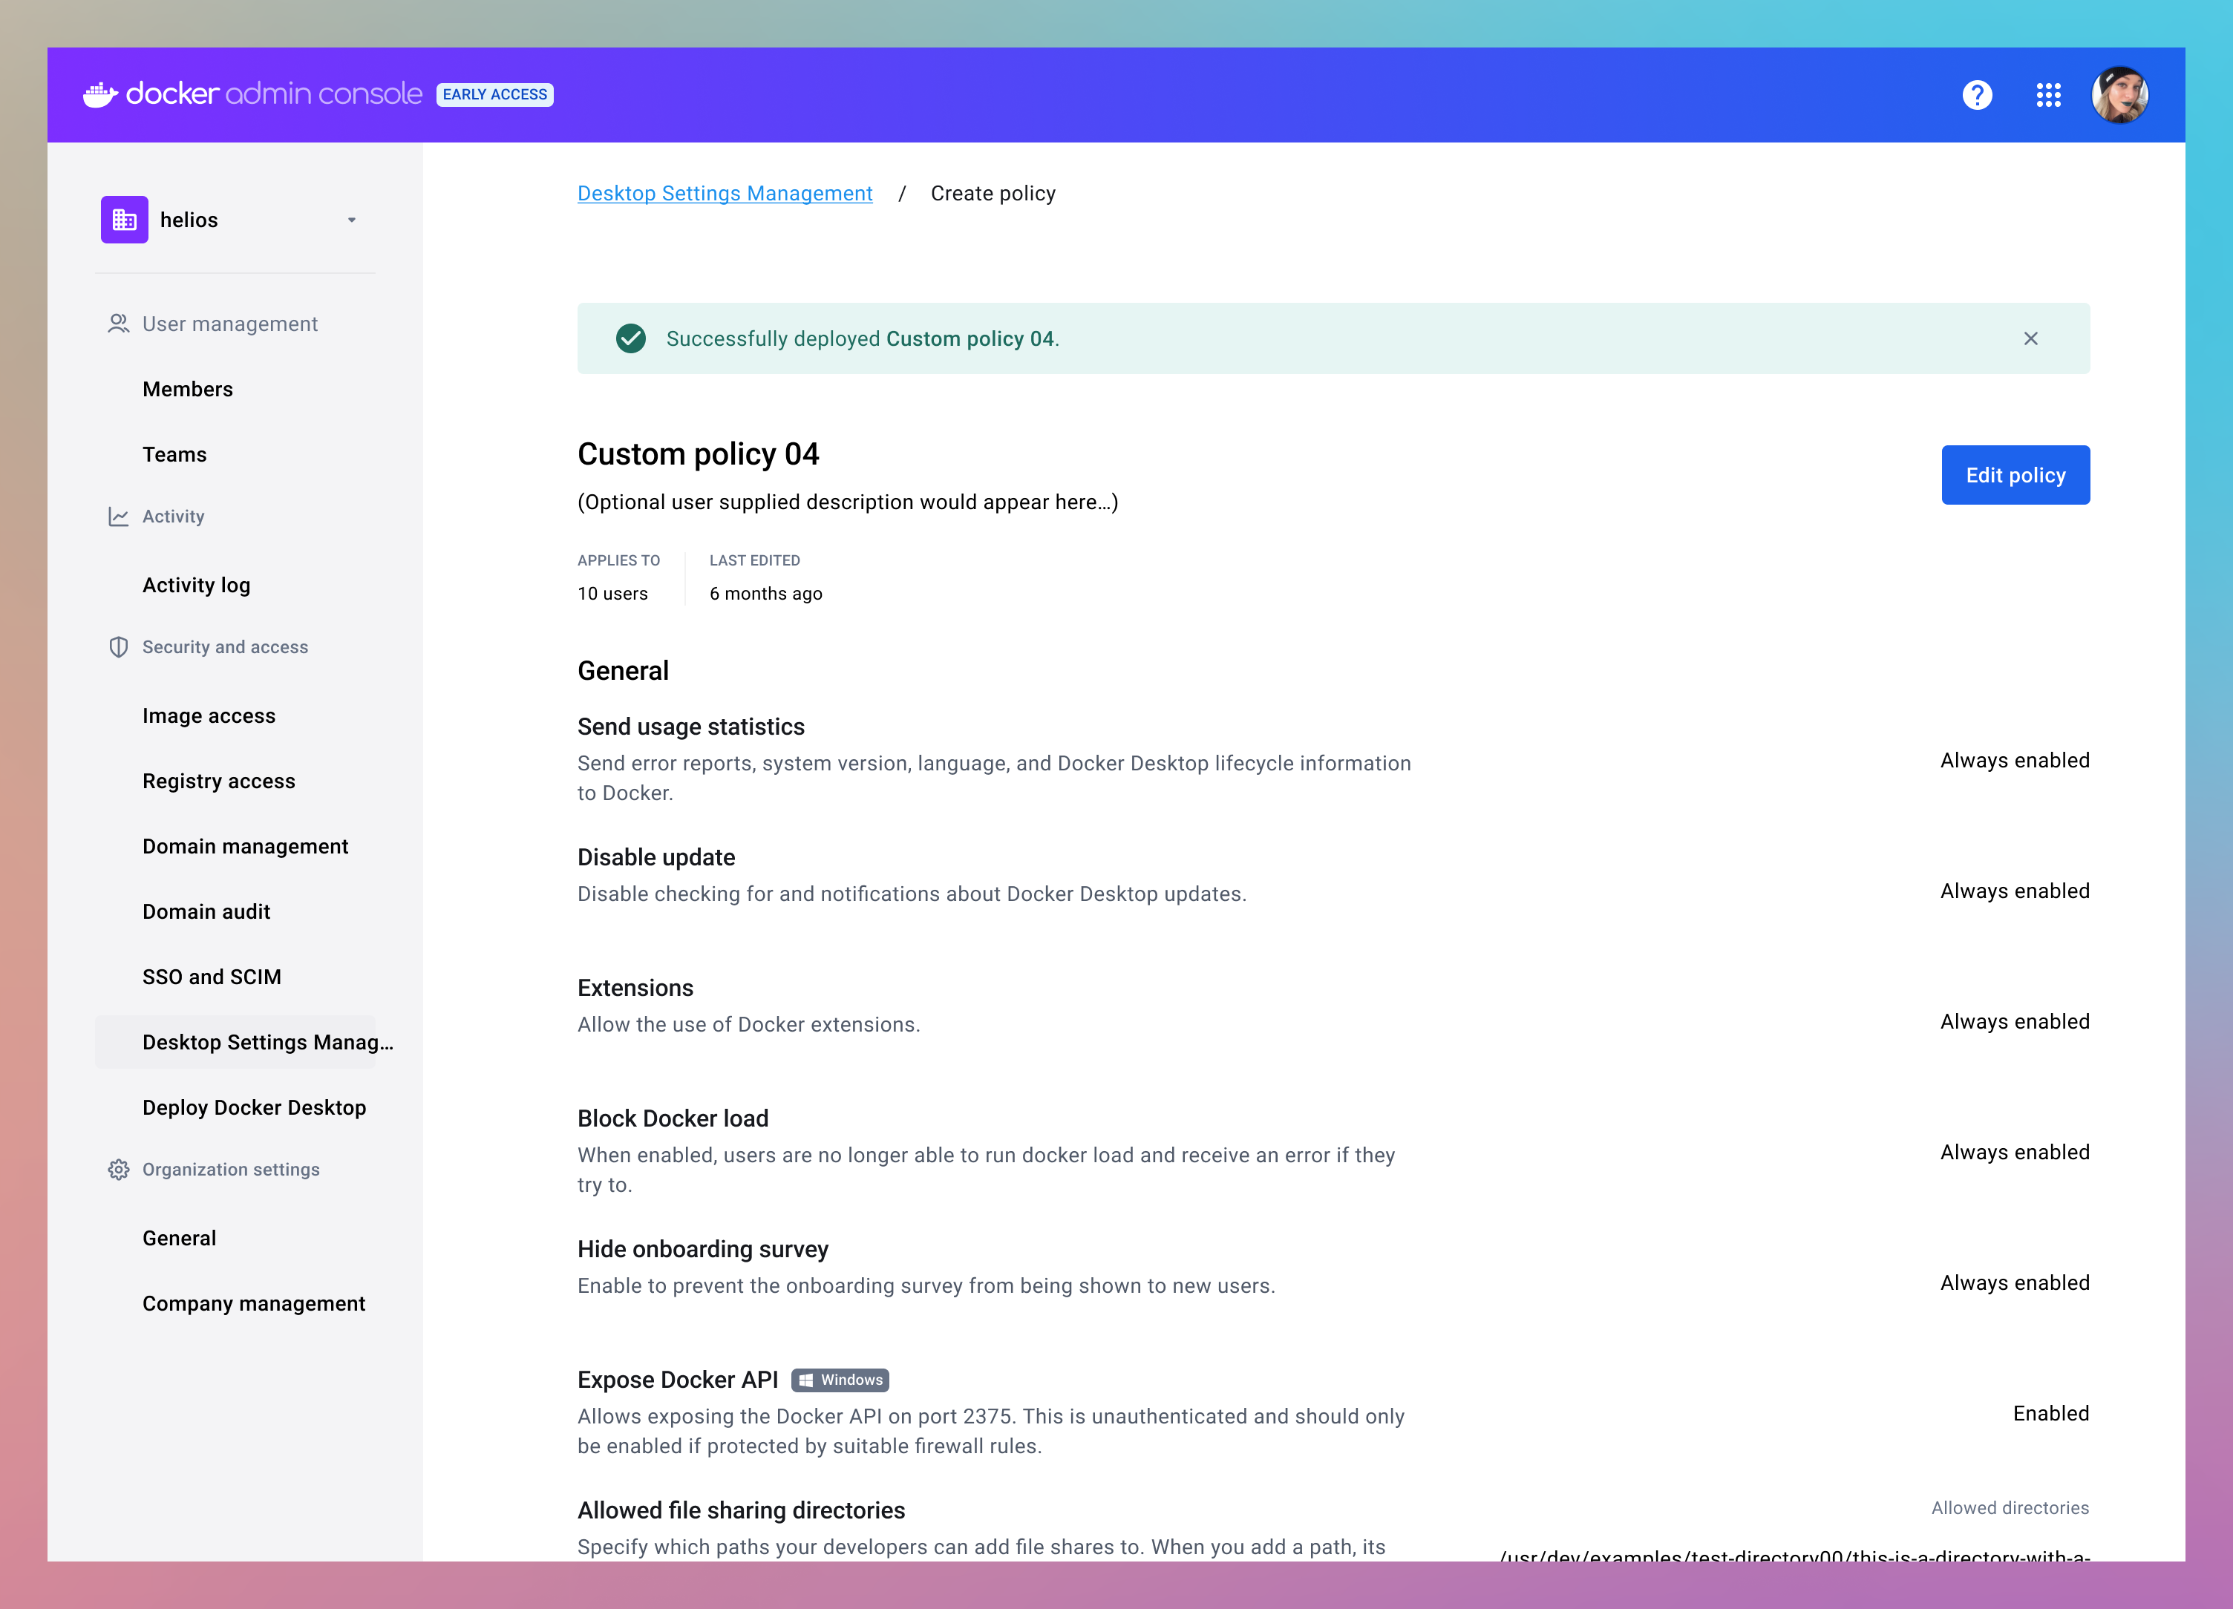Click the Windows badge near Expose Docker API
Image resolution: width=2233 pixels, height=1609 pixels.
point(840,1380)
